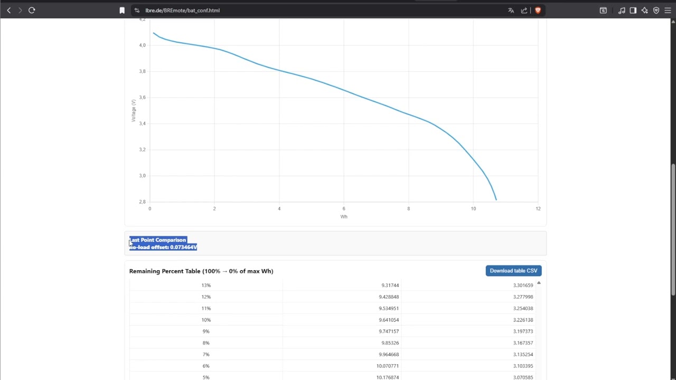Click the 7% table cell
Viewport: 676px width, 380px height.
coord(206,355)
